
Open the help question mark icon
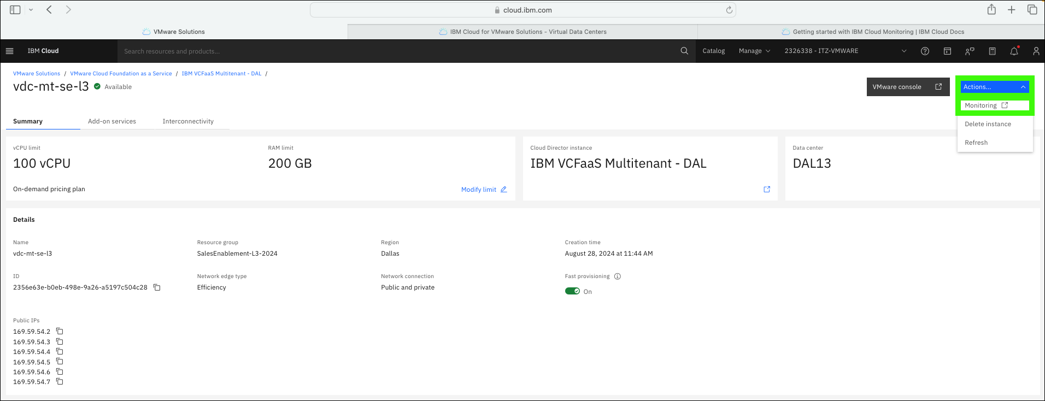[925, 51]
